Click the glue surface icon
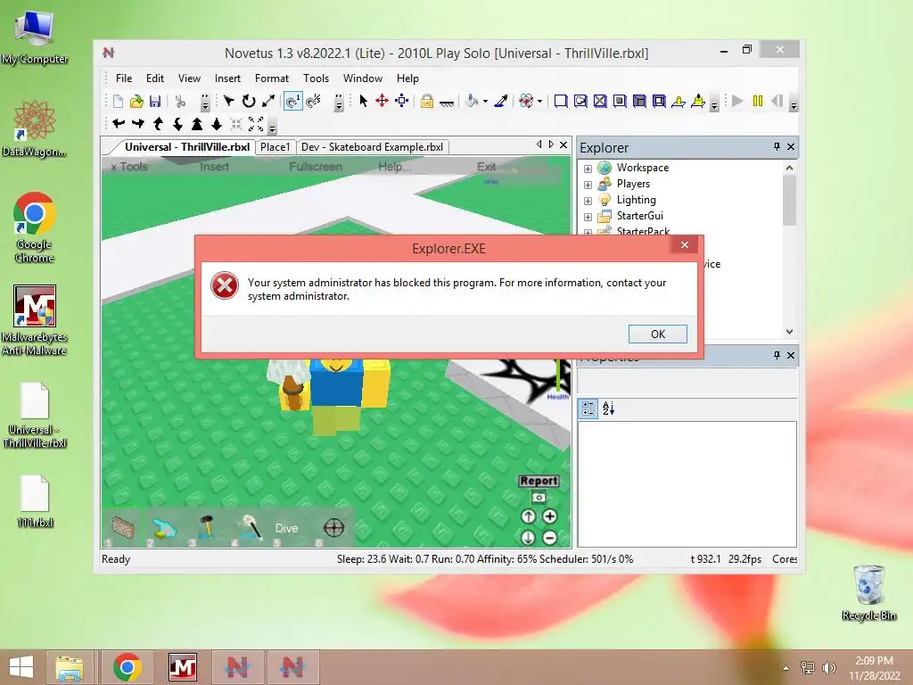Image resolution: width=913 pixels, height=685 pixels. [580, 102]
